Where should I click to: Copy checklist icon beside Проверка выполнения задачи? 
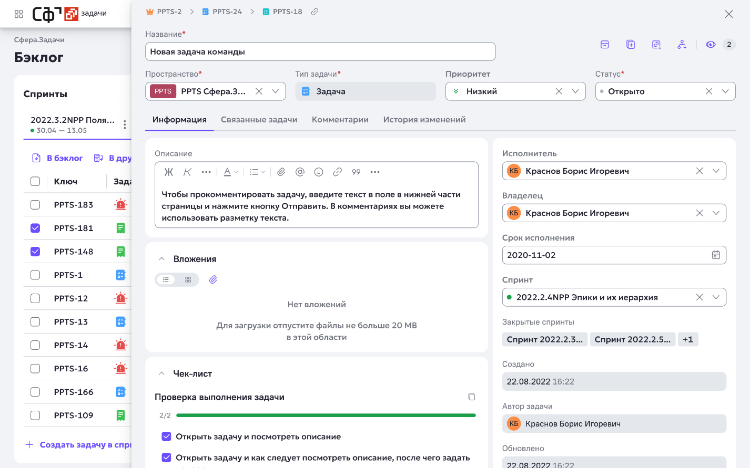coord(472,397)
